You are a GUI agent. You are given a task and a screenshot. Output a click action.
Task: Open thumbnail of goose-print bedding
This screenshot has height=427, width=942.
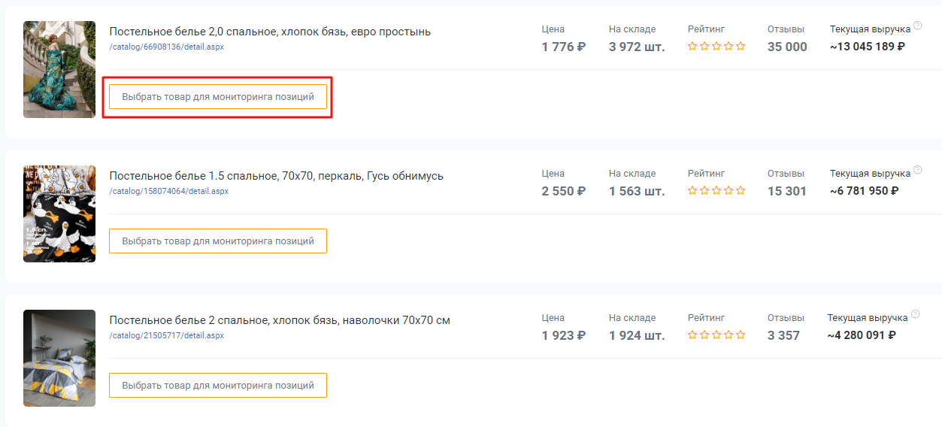coord(59,214)
